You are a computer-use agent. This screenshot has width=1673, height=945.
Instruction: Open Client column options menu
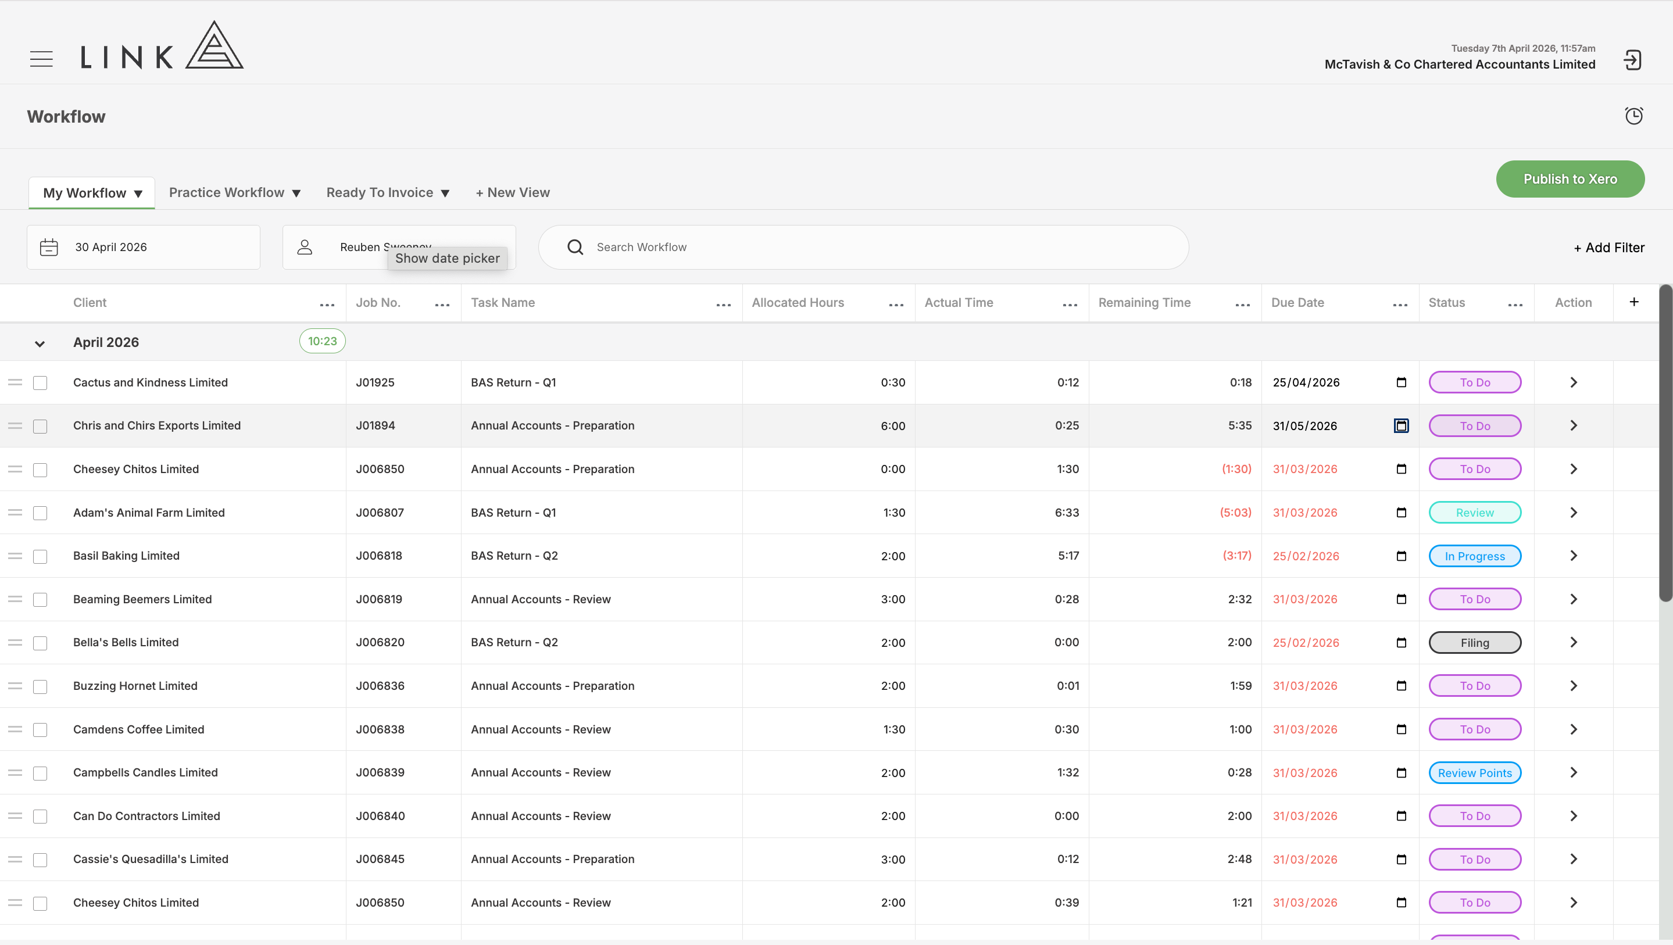click(x=327, y=305)
